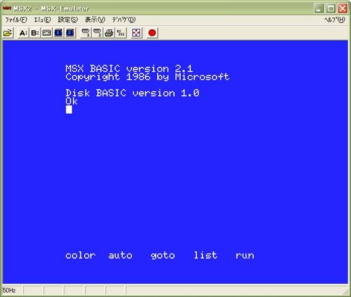Open cartridge slot 2 icon

pyautogui.click(x=70, y=33)
